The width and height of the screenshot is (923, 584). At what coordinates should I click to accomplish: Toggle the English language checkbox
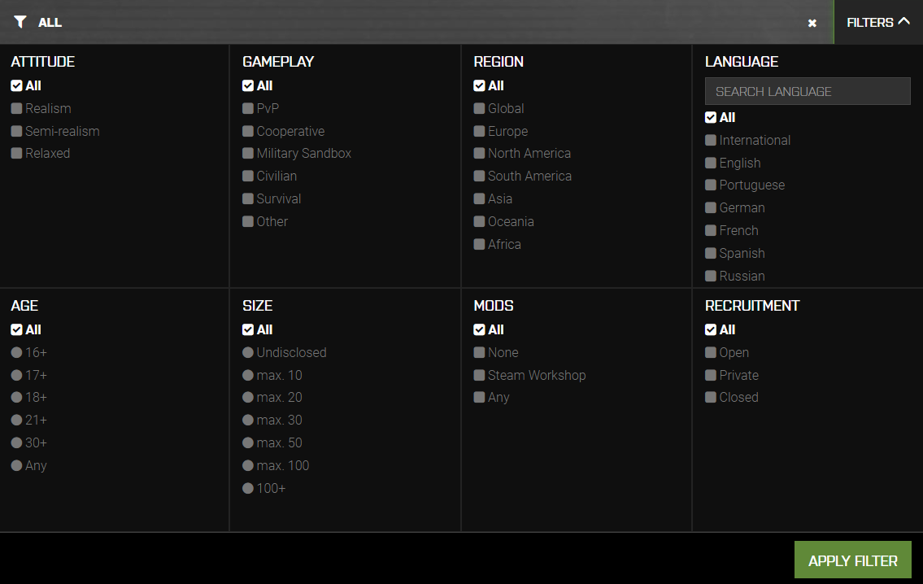tap(711, 163)
